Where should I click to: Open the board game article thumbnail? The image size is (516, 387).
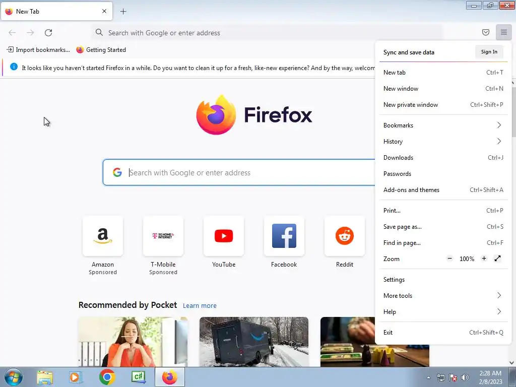[348, 342]
